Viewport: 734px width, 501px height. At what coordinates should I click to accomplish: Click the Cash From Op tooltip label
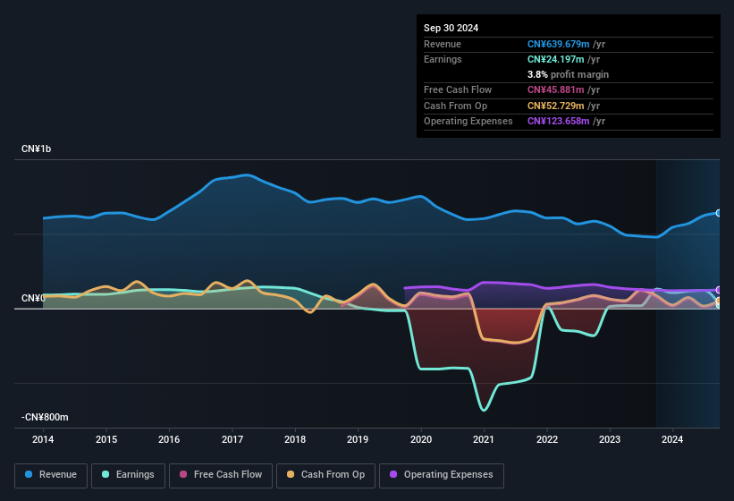click(455, 106)
